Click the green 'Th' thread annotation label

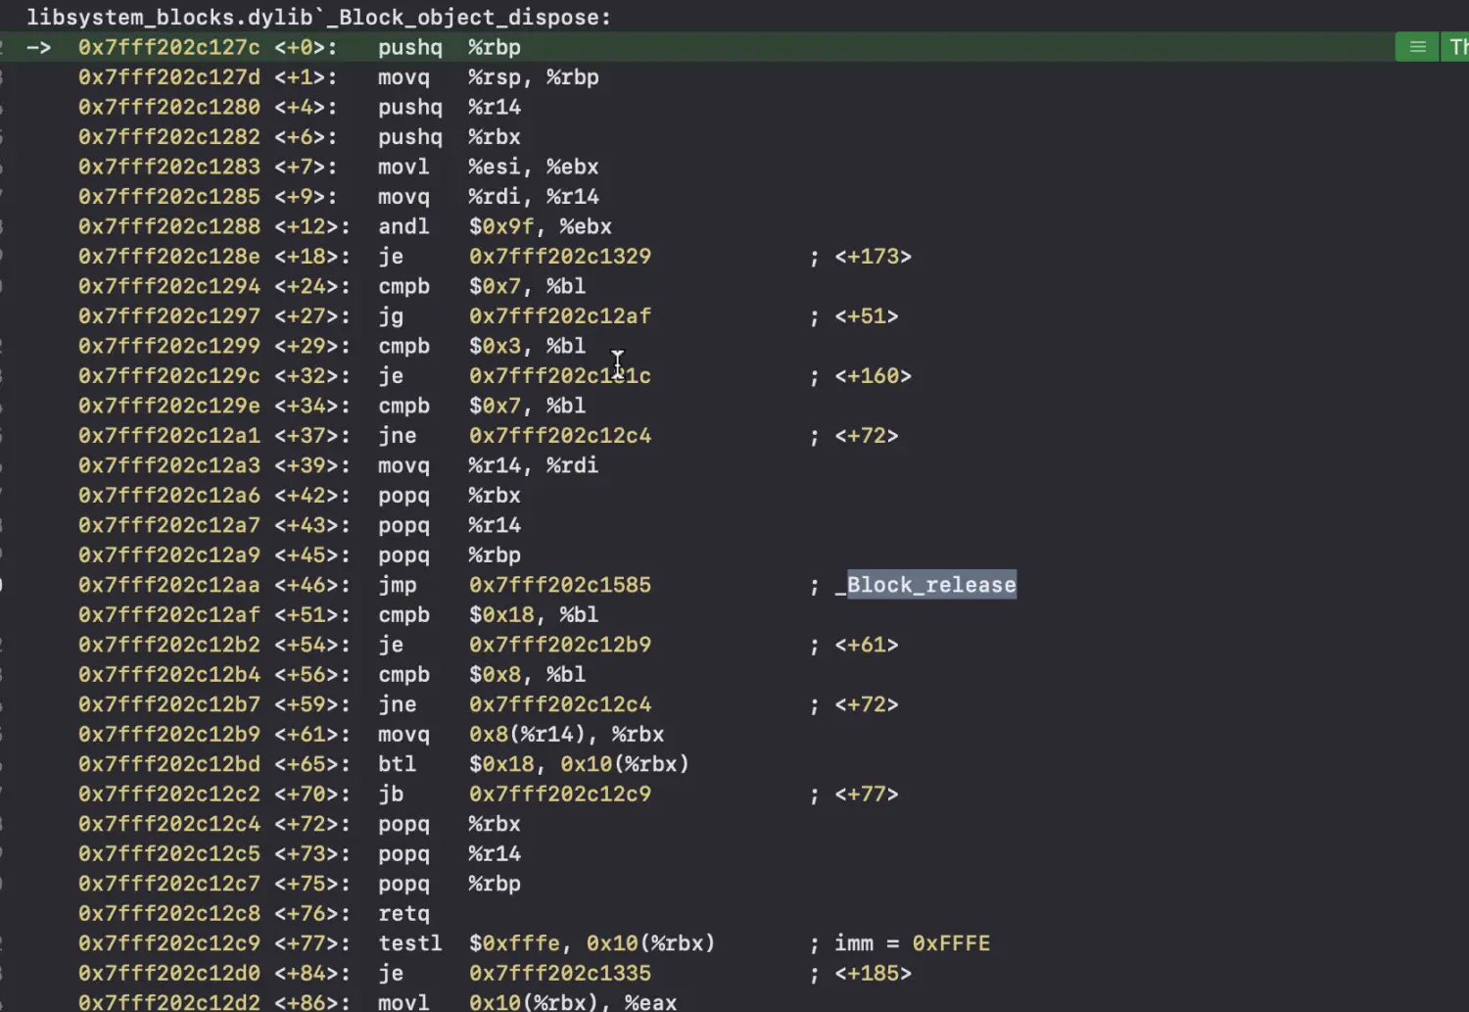tap(1457, 47)
